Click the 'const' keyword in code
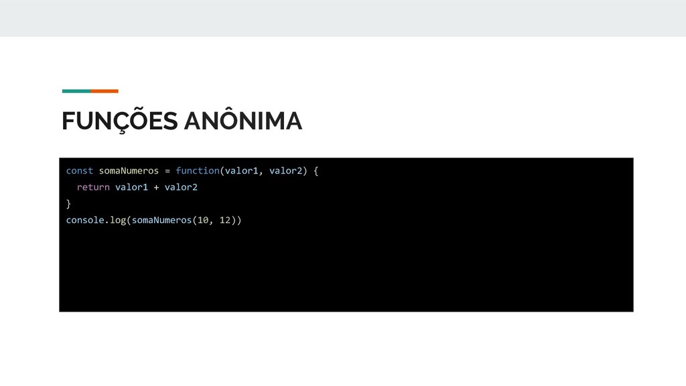Image resolution: width=686 pixels, height=386 pixels. (80, 171)
